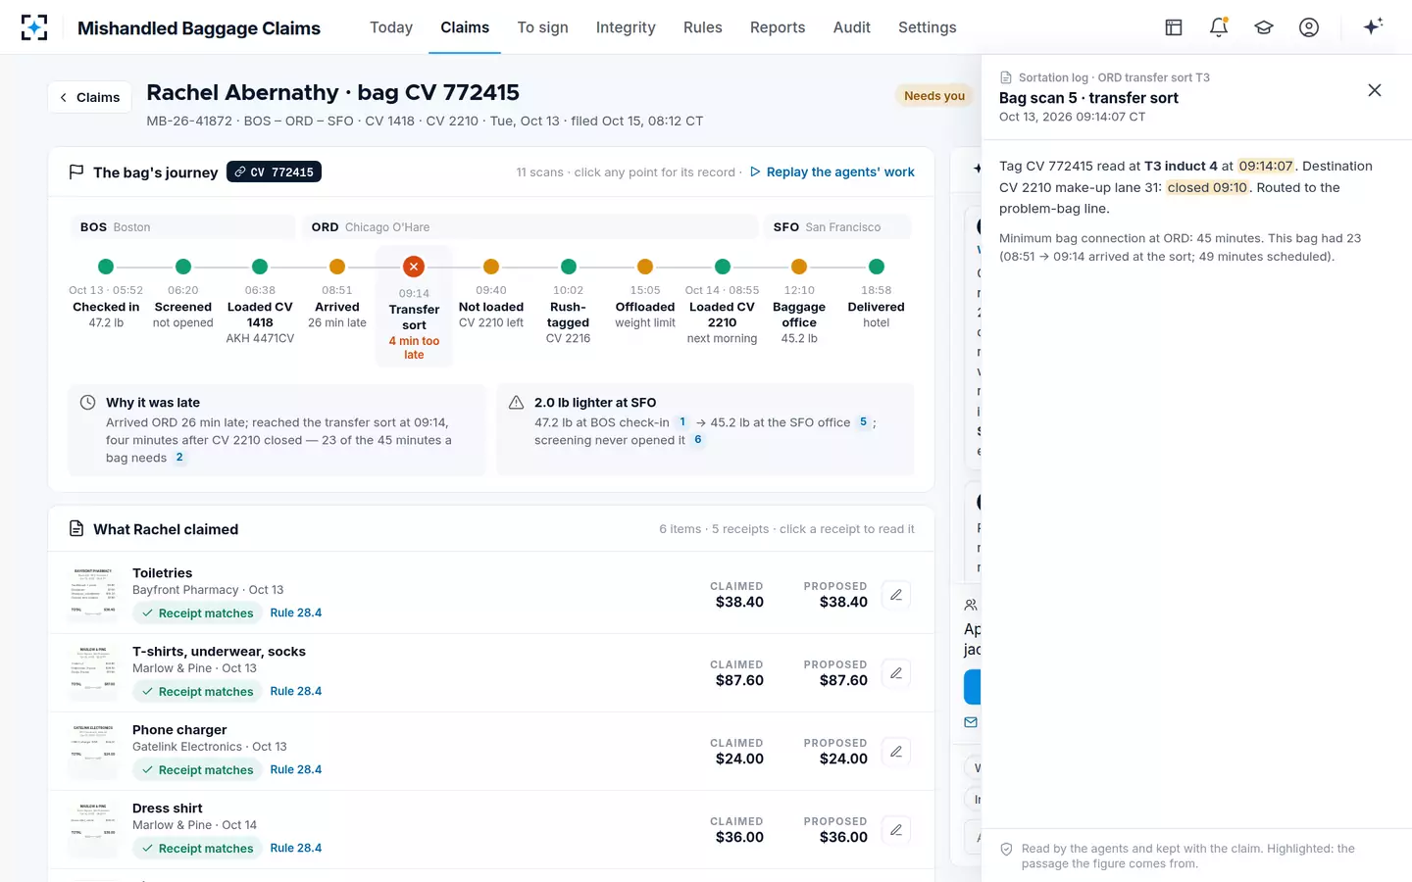Open the layout panel icon in header
This screenshot has height=882, width=1412.
(x=1174, y=27)
